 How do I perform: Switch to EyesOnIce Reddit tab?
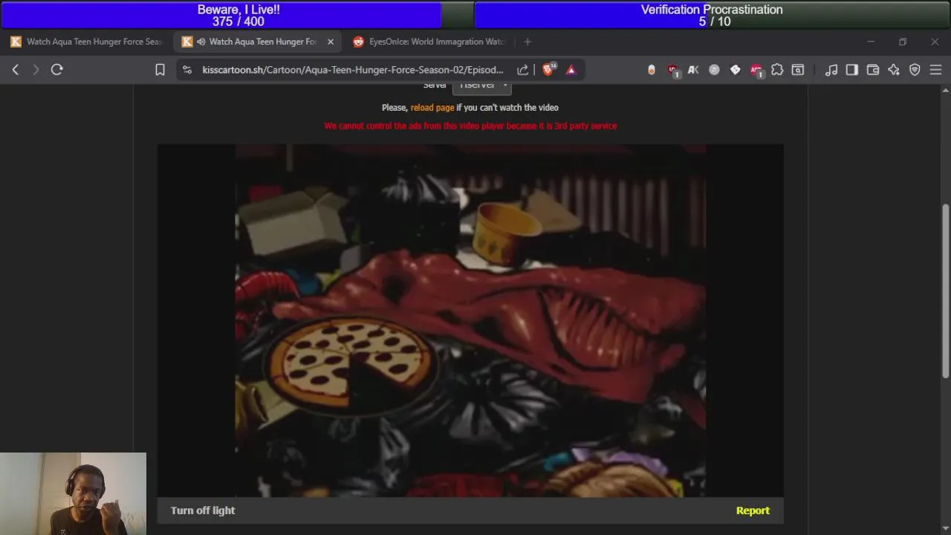pyautogui.click(x=429, y=42)
